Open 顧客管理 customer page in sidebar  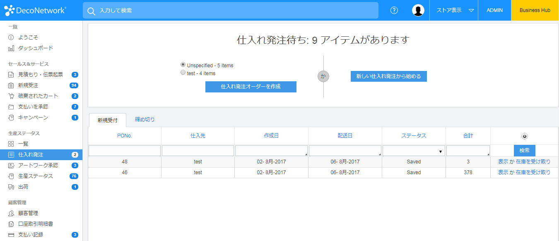28,213
